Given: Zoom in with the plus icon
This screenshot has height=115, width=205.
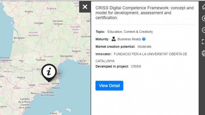Looking at the screenshot, I should click(203, 19).
